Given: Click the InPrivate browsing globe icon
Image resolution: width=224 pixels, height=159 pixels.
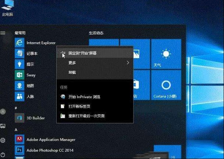Looking at the screenshot, I should point(63,97).
